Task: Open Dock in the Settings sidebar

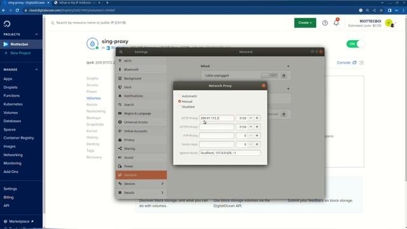Action: coord(141,87)
